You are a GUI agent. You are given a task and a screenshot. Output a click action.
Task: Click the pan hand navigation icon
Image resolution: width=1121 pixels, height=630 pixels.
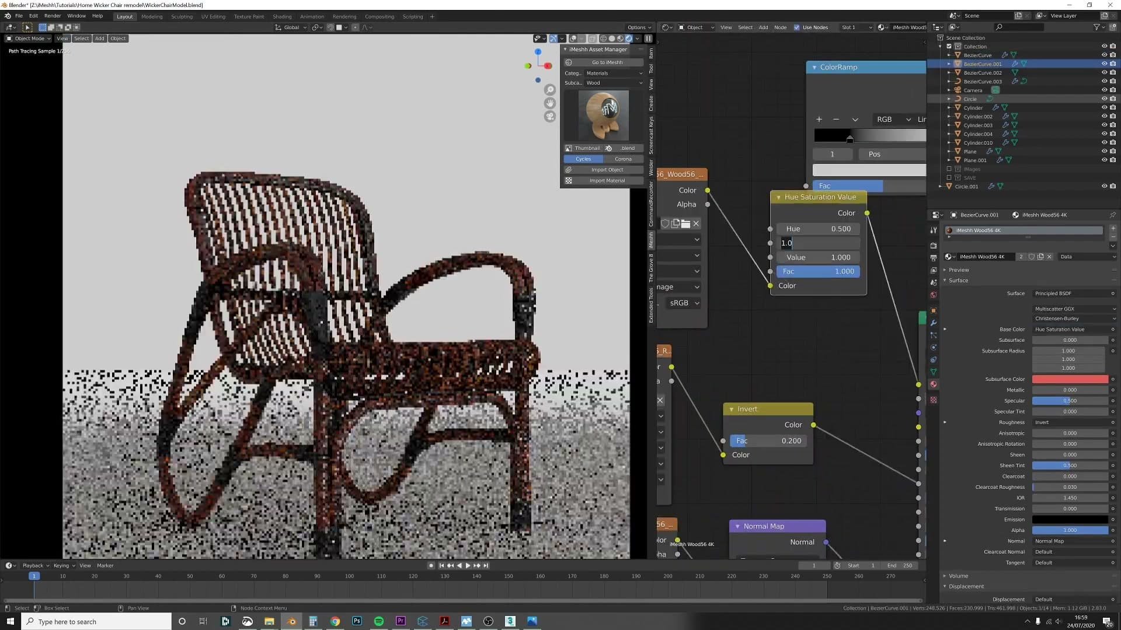click(x=549, y=103)
